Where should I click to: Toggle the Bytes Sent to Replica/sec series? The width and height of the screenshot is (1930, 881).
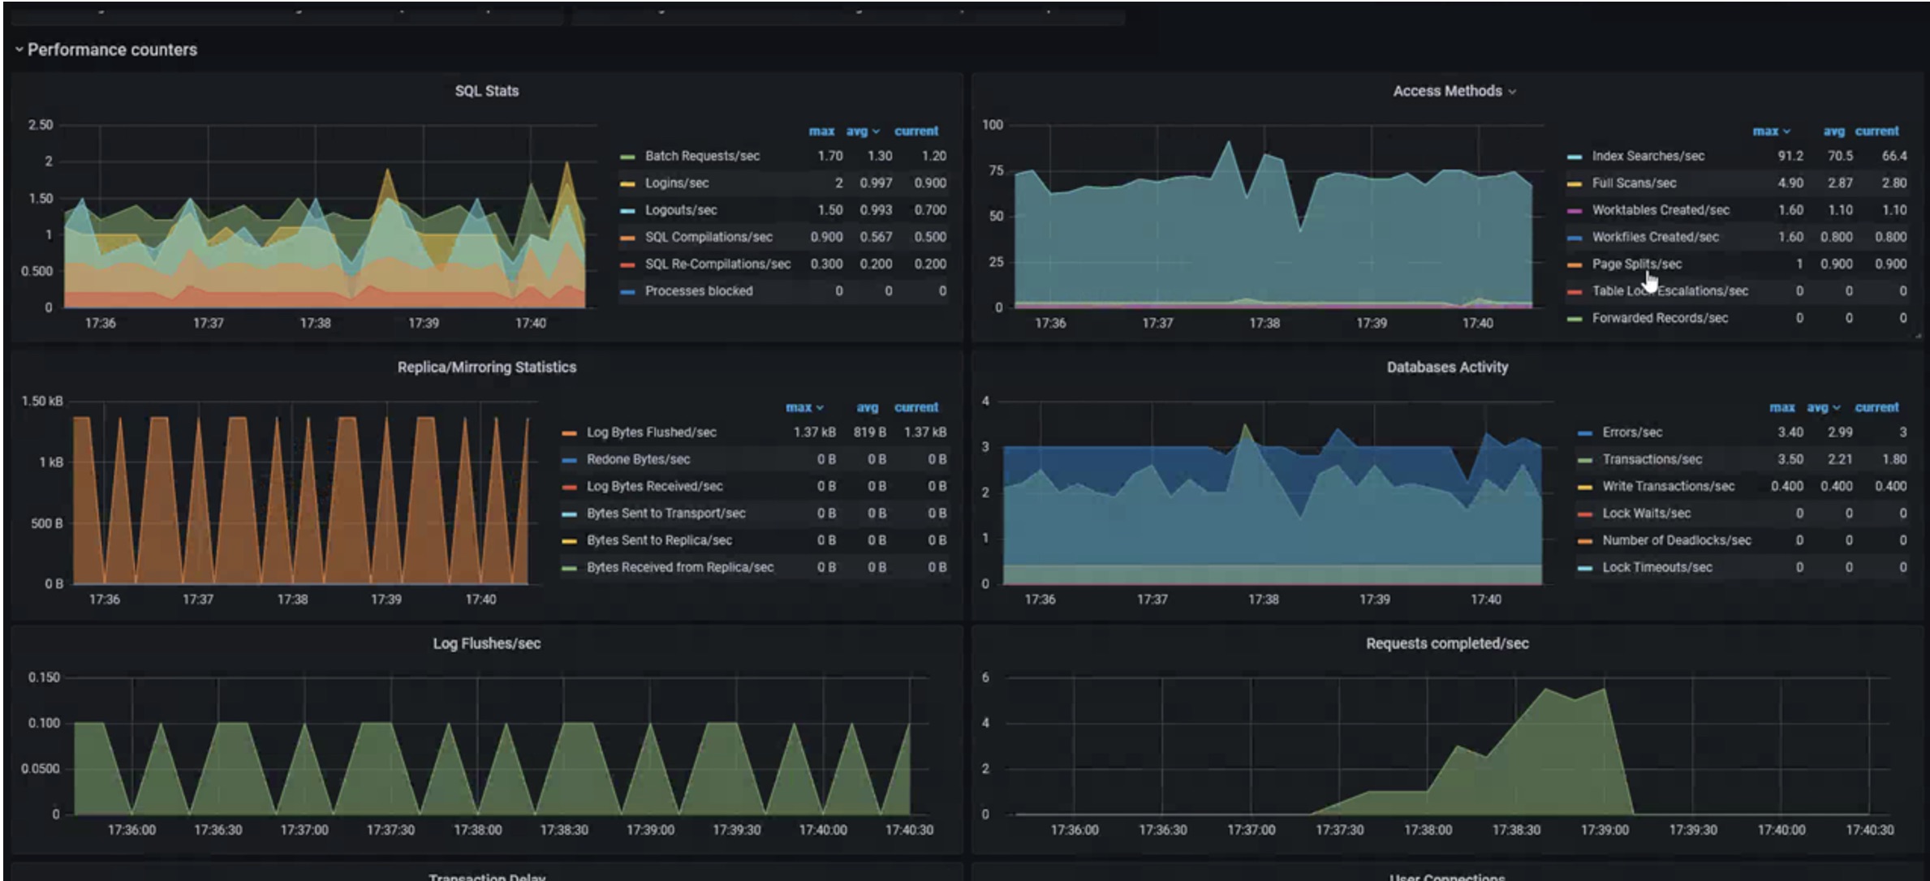click(x=659, y=540)
